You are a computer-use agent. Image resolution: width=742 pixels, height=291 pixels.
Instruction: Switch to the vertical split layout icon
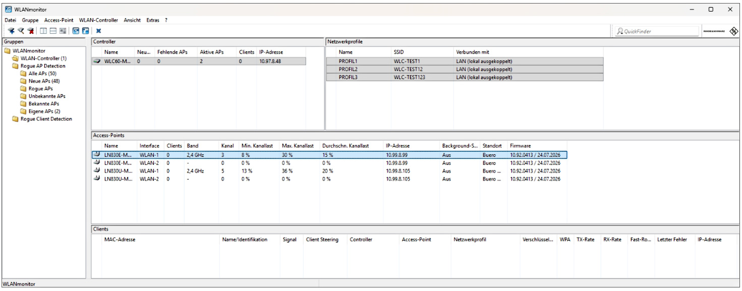click(44, 31)
